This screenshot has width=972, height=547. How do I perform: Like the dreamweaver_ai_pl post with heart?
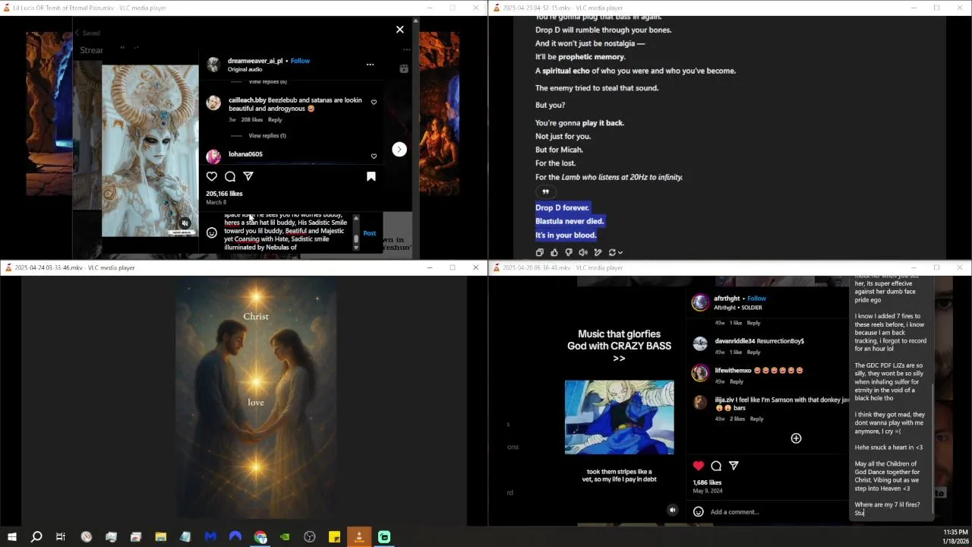click(212, 176)
